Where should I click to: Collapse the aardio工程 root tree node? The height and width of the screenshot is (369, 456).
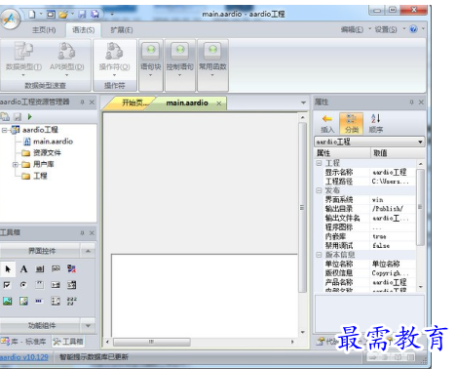(x=4, y=130)
